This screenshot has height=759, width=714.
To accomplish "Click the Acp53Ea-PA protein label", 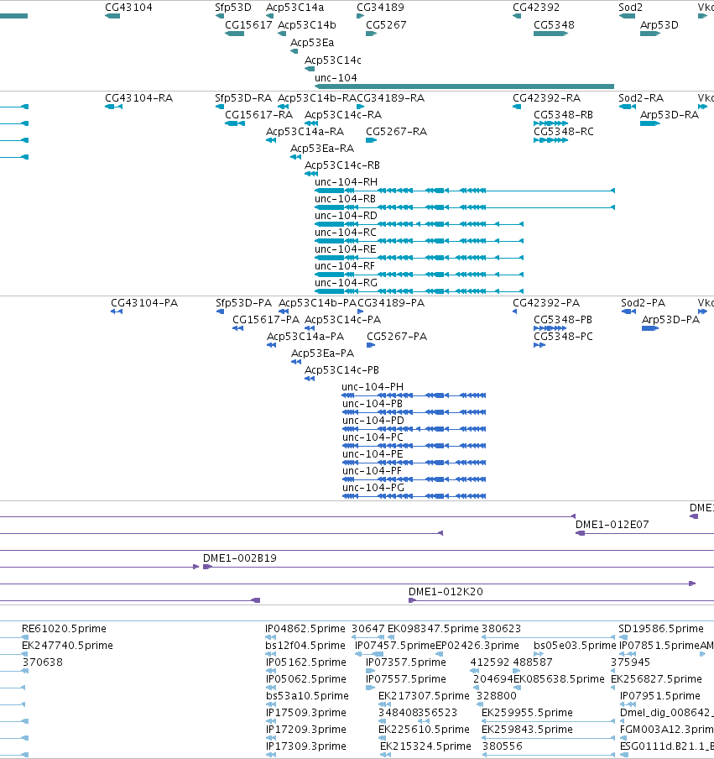I will (322, 353).
